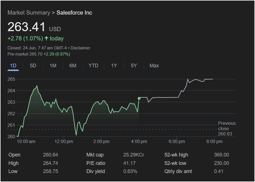The height and width of the screenshot is (182, 255).
Task: Click the 52-week high value 369.00
Action: [x=221, y=155]
